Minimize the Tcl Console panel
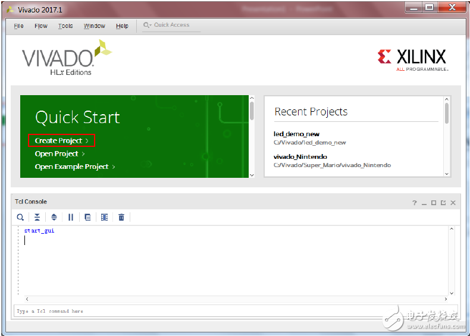This screenshot has height=336, width=470. click(424, 203)
